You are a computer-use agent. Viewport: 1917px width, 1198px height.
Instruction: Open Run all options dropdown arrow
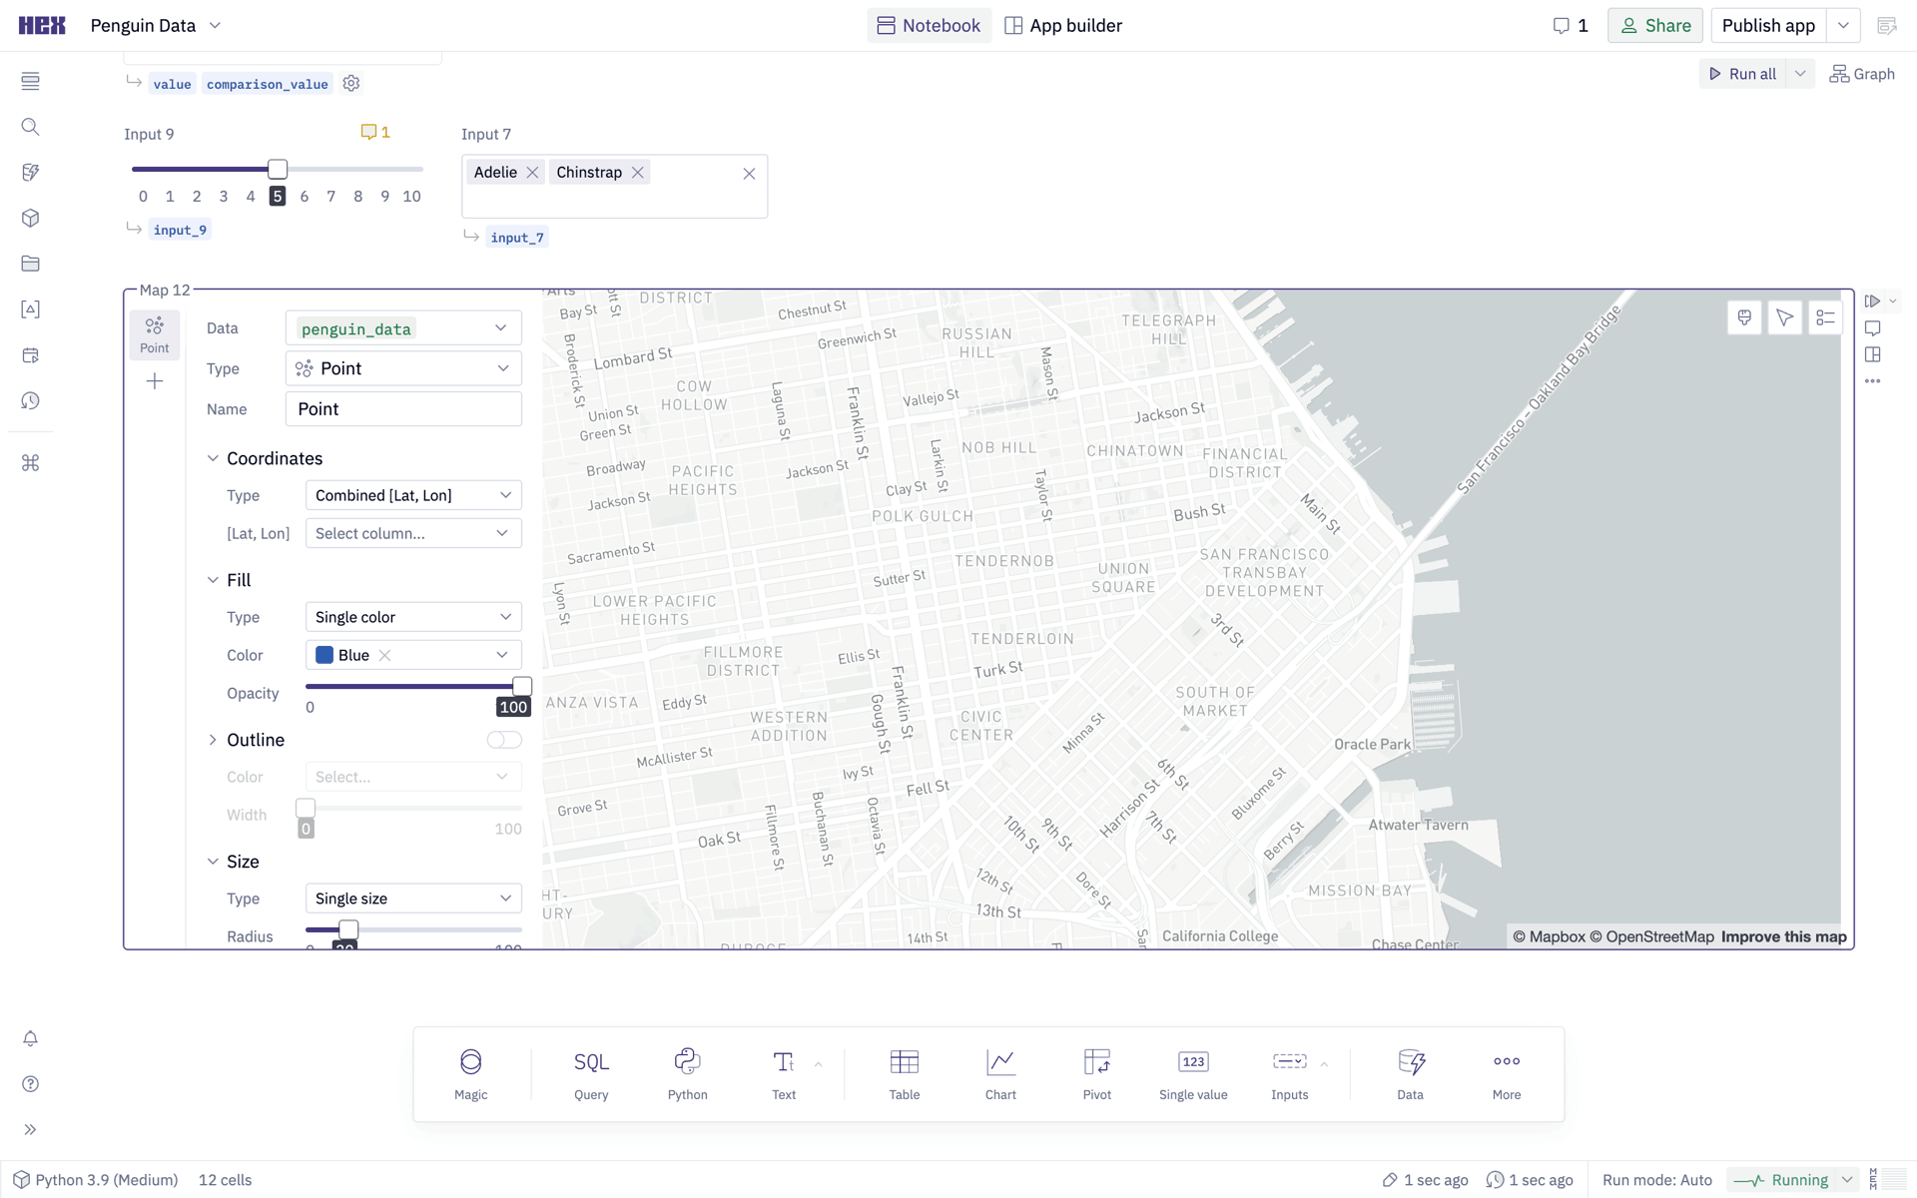1800,74
